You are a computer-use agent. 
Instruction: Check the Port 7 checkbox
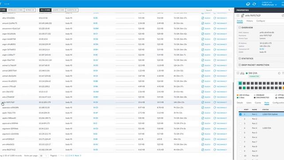[x=241, y=142]
